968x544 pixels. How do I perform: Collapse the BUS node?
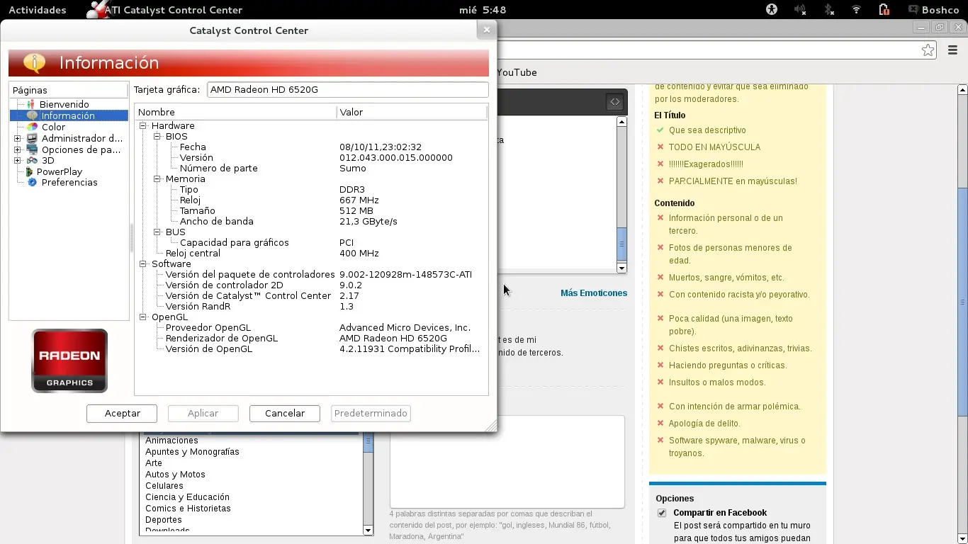click(x=157, y=232)
